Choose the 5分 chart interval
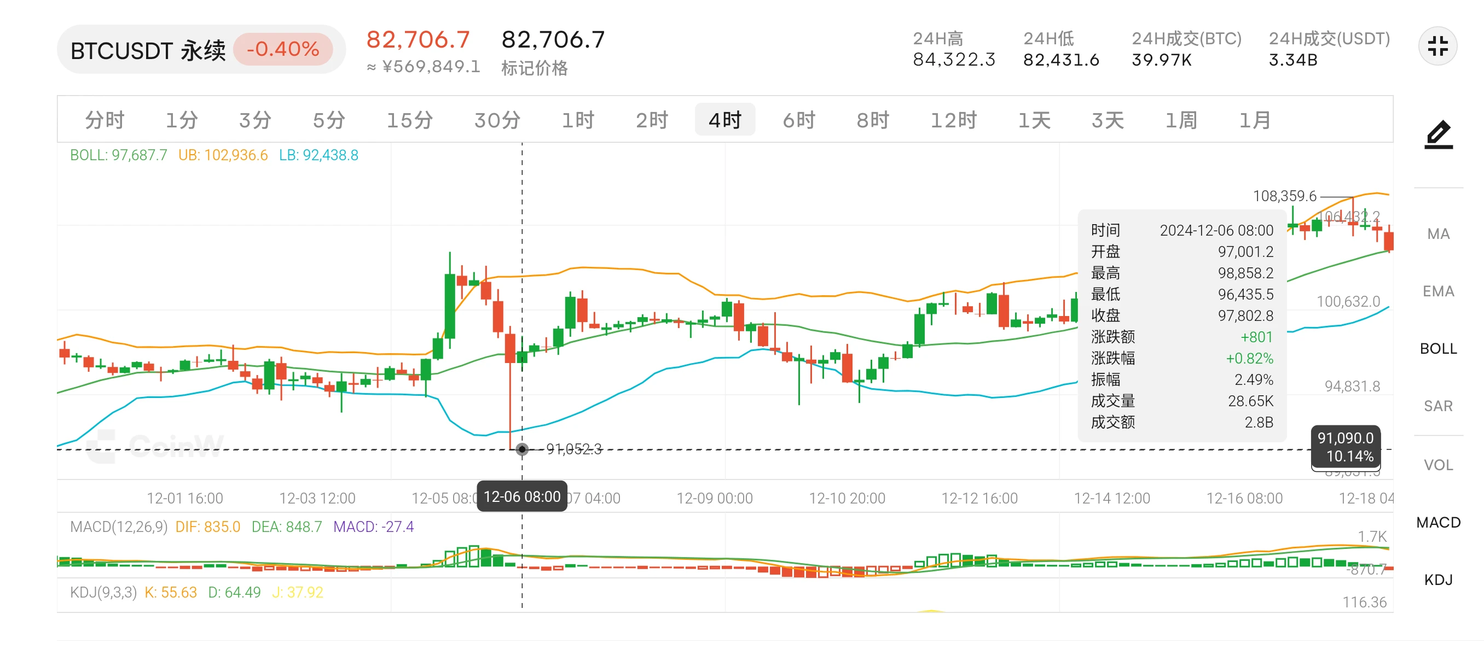The height and width of the screenshot is (667, 1484). 329,120
